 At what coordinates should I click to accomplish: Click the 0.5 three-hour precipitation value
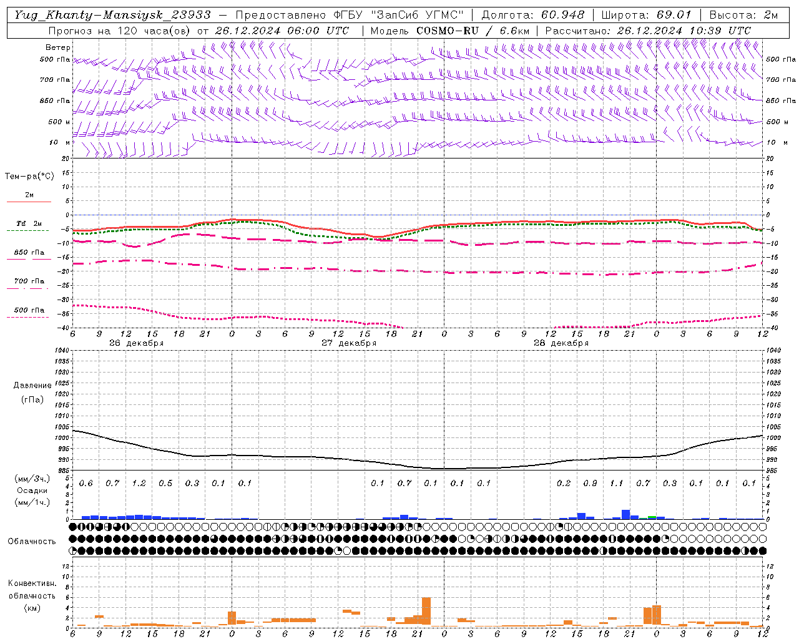tap(165, 484)
